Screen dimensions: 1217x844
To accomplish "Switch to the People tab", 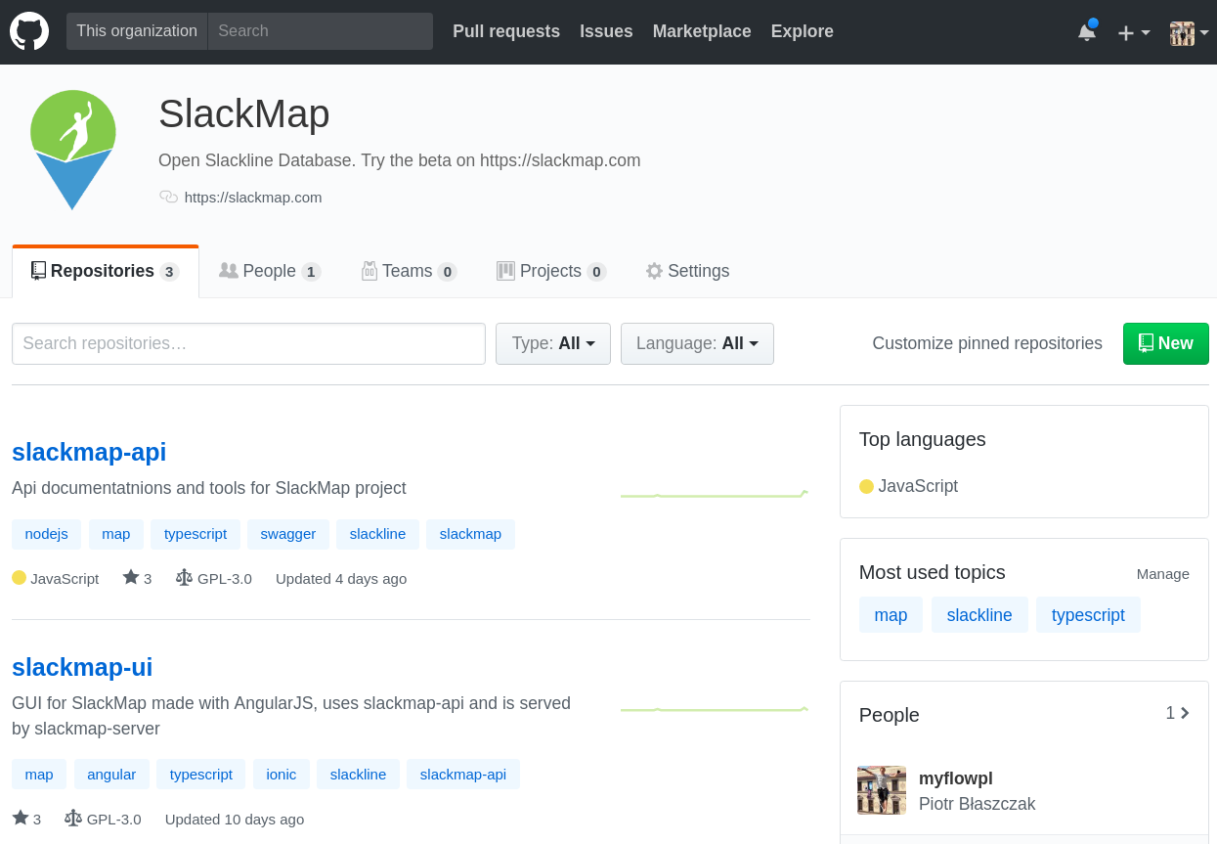I will tap(270, 271).
